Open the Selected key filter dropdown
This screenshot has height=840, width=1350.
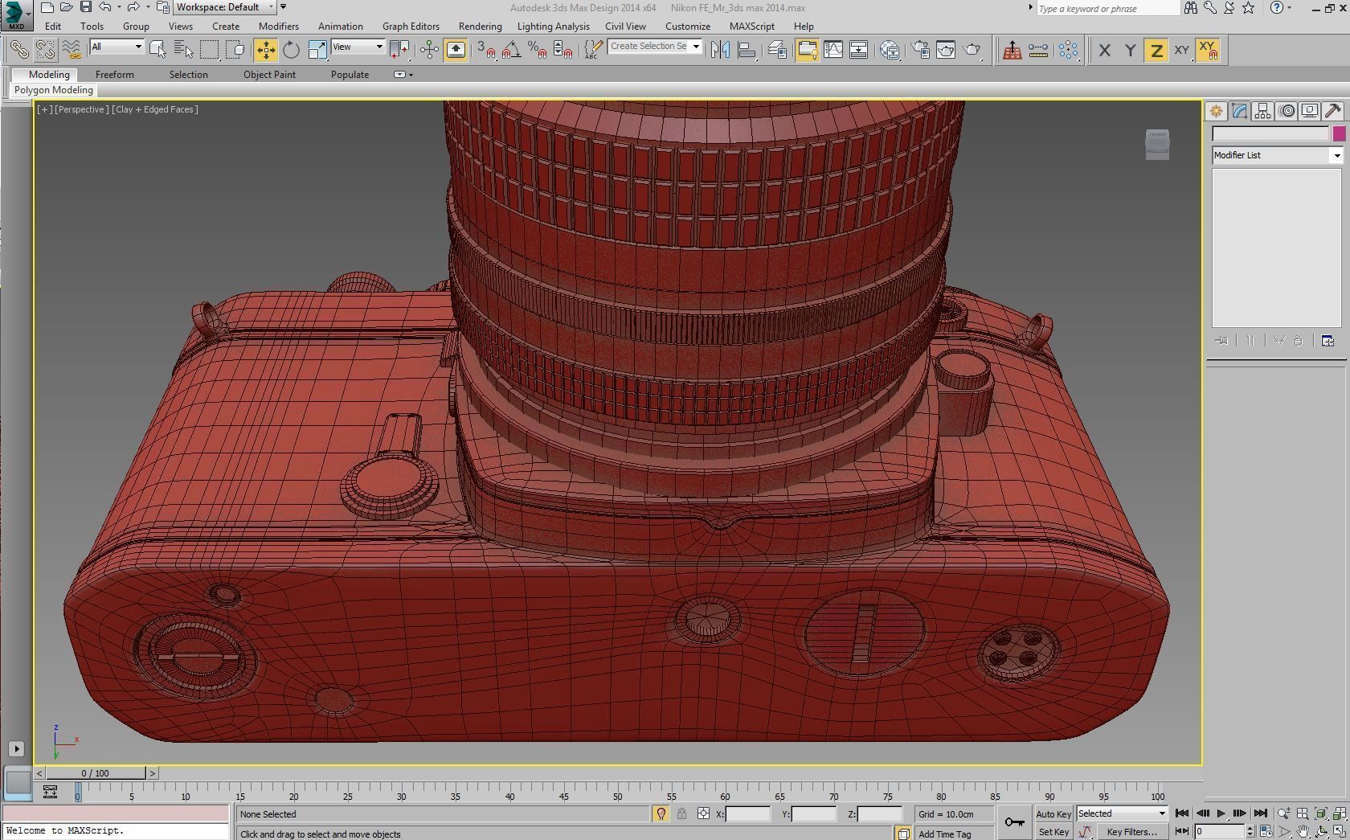[x=1122, y=813]
